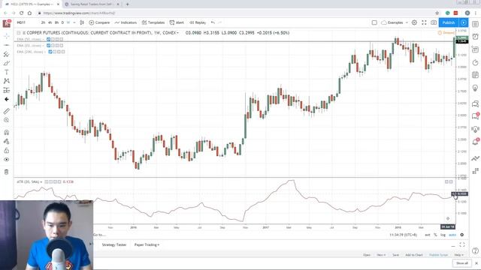The image size is (481, 270).
Task: Toggle stay in drawing mode
Action: [7, 142]
